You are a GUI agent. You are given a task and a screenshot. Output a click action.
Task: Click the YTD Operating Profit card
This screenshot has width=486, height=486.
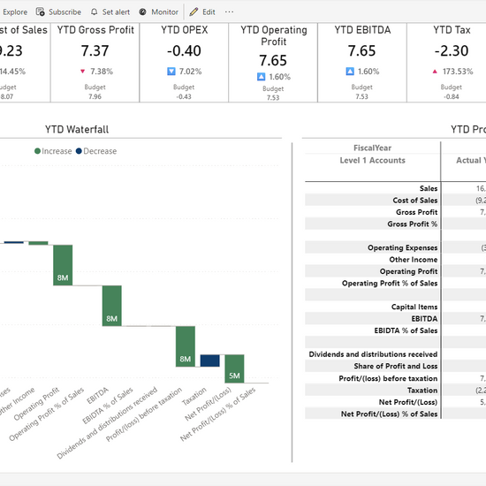tap(273, 63)
